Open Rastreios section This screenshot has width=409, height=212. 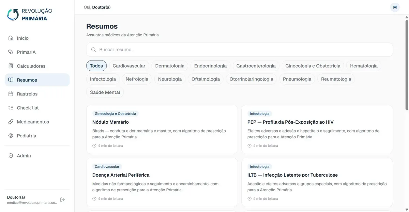[37, 94]
